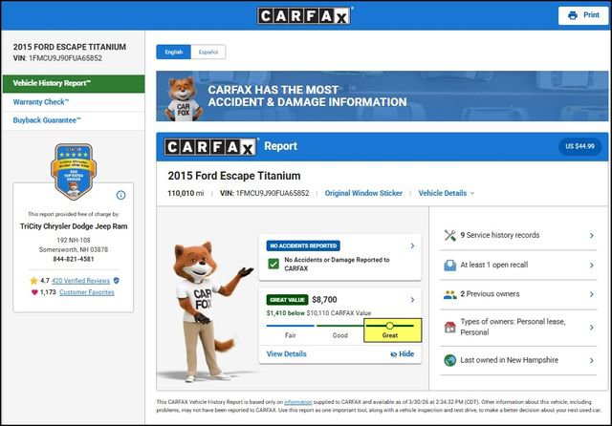This screenshot has height=426, width=612.
Task: Open Buyback Guarantee in sidebar
Action: click(x=47, y=120)
